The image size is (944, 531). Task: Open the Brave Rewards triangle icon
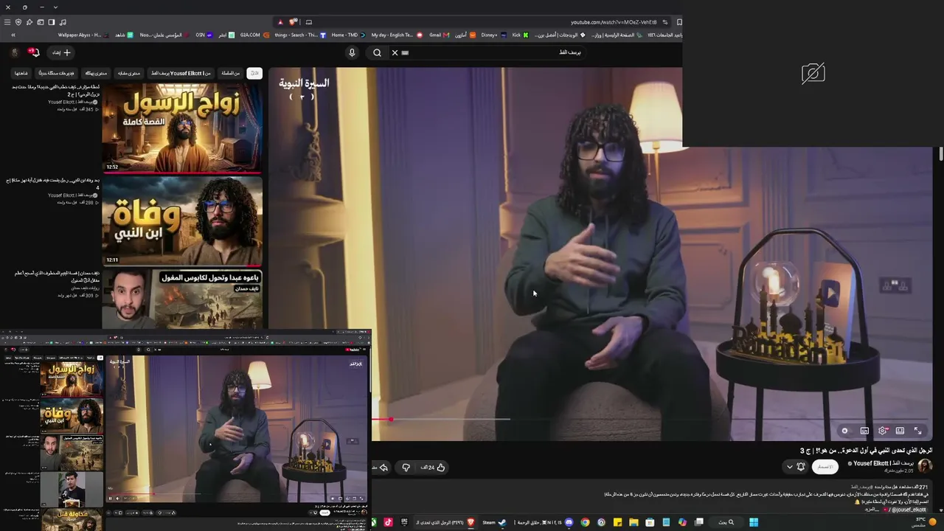tap(280, 22)
